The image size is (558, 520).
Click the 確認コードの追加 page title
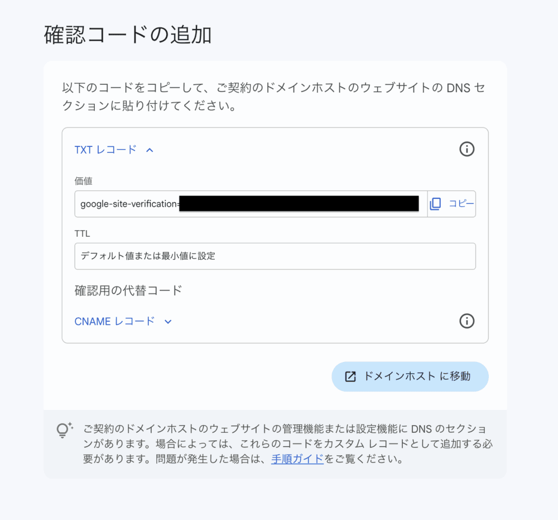pos(127,35)
